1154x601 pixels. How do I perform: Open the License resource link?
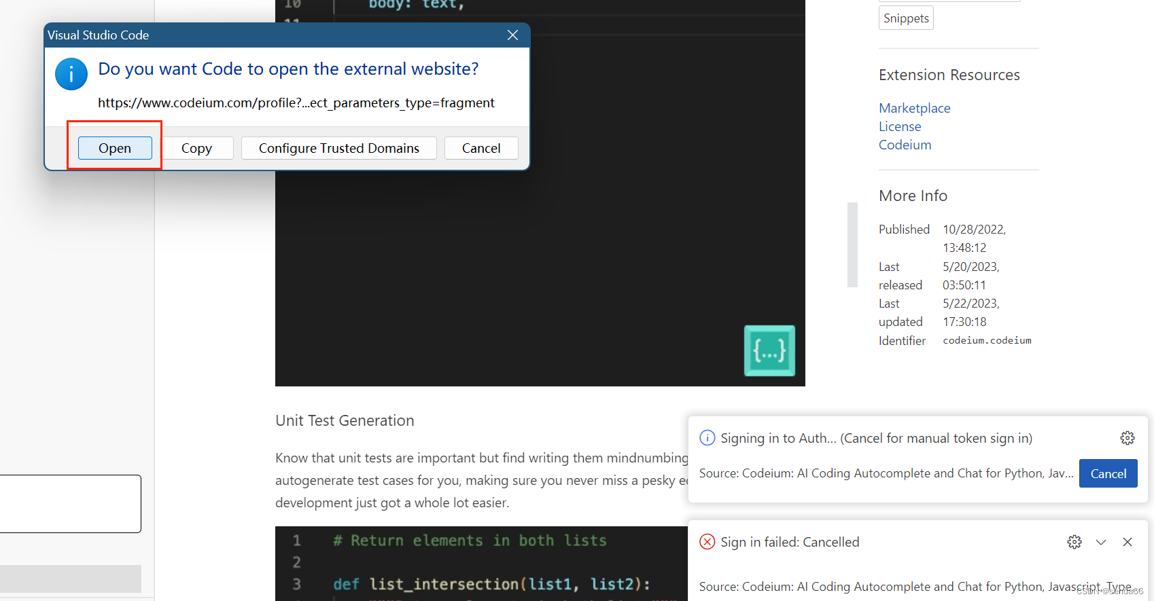[x=900, y=126]
